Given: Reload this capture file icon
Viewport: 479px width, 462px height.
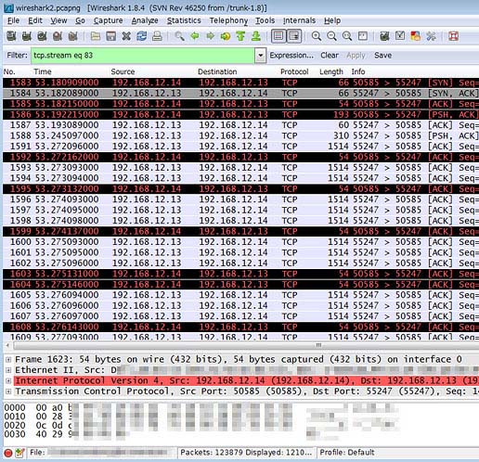Looking at the screenshot, I should pos(142,36).
